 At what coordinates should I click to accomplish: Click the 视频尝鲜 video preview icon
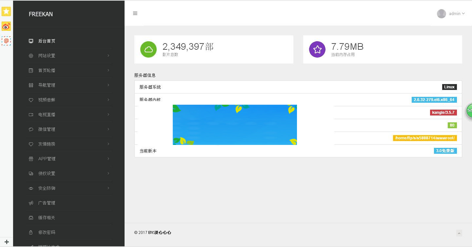point(30,100)
